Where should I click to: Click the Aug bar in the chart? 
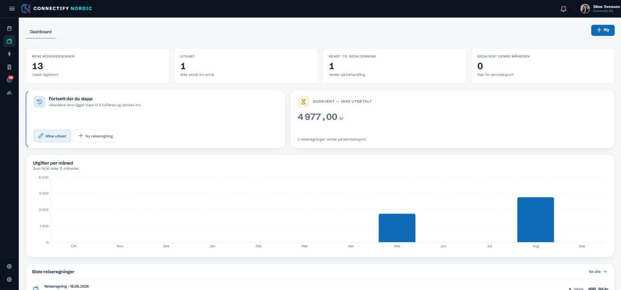(536, 220)
